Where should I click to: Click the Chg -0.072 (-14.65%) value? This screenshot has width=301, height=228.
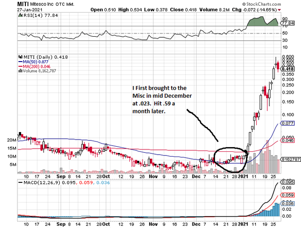[x=254, y=9]
